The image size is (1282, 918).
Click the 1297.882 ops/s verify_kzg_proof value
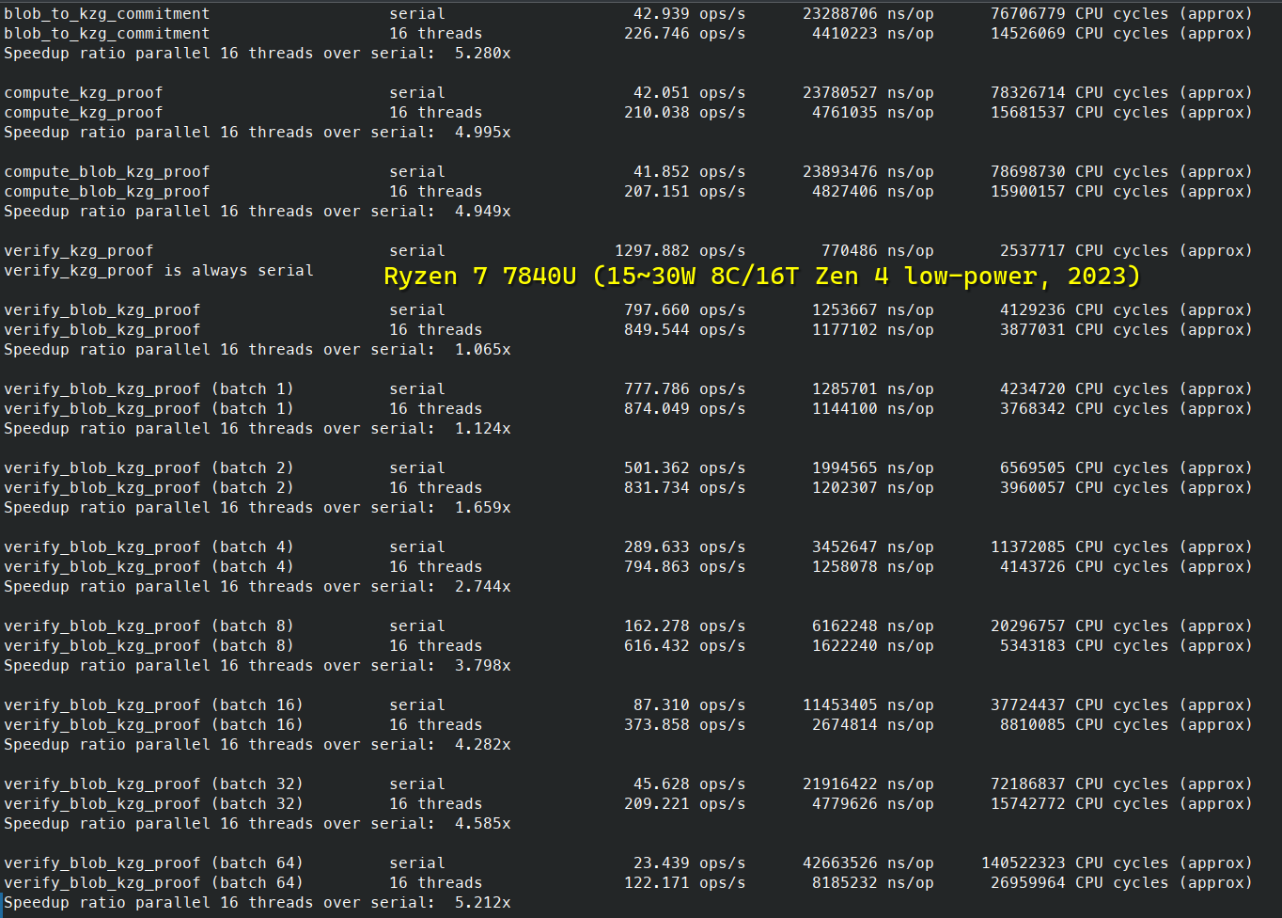tap(680, 251)
